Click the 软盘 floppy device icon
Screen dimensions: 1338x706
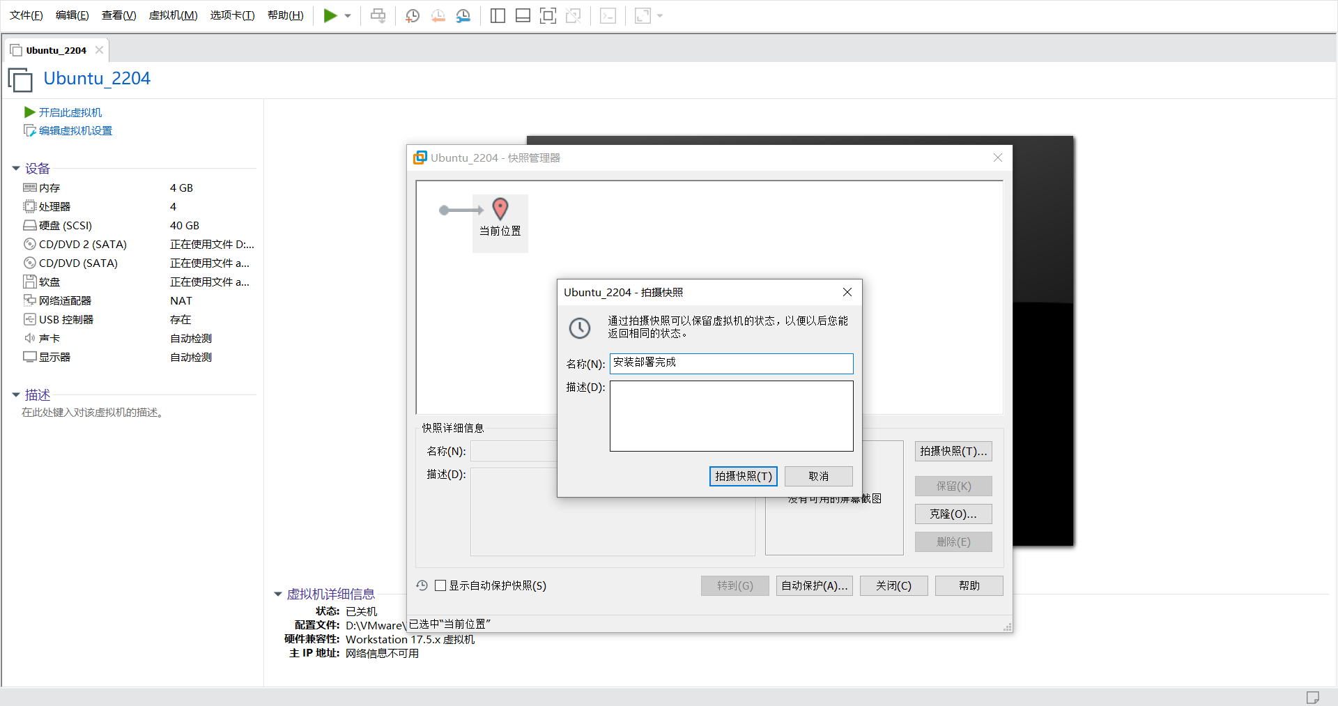click(x=30, y=282)
